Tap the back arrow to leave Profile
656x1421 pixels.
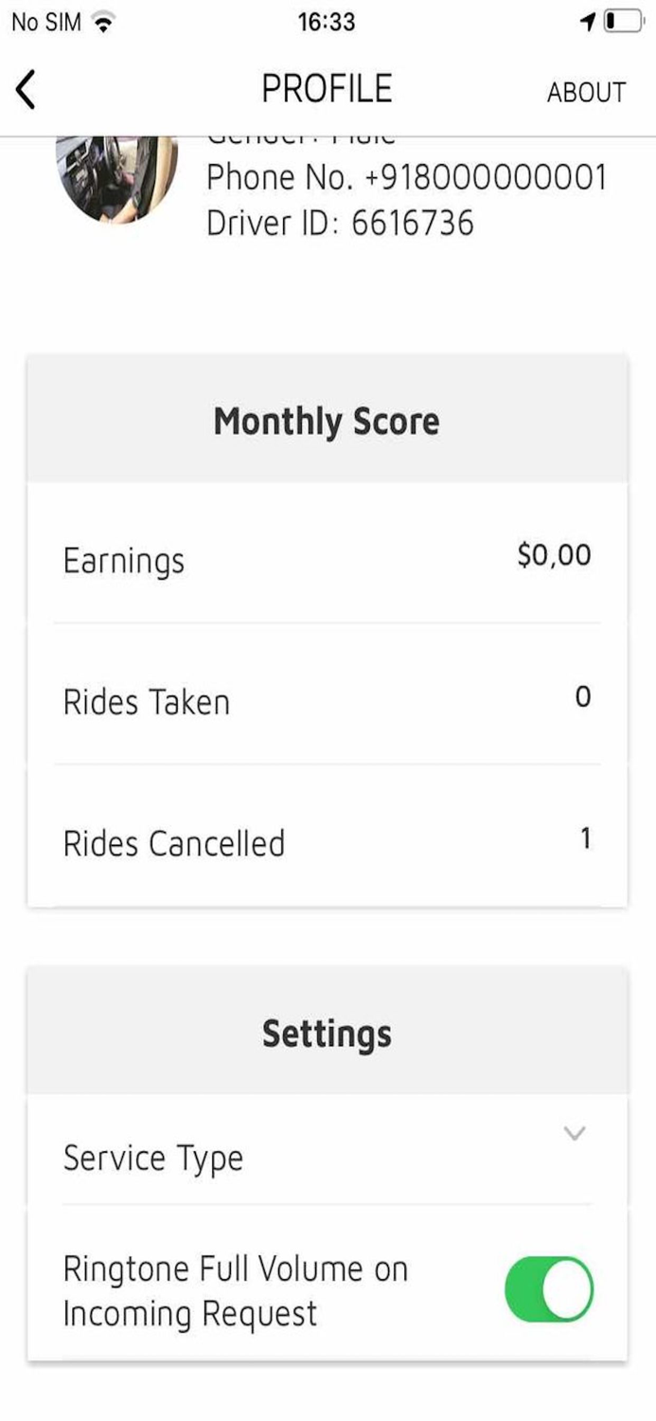point(26,89)
